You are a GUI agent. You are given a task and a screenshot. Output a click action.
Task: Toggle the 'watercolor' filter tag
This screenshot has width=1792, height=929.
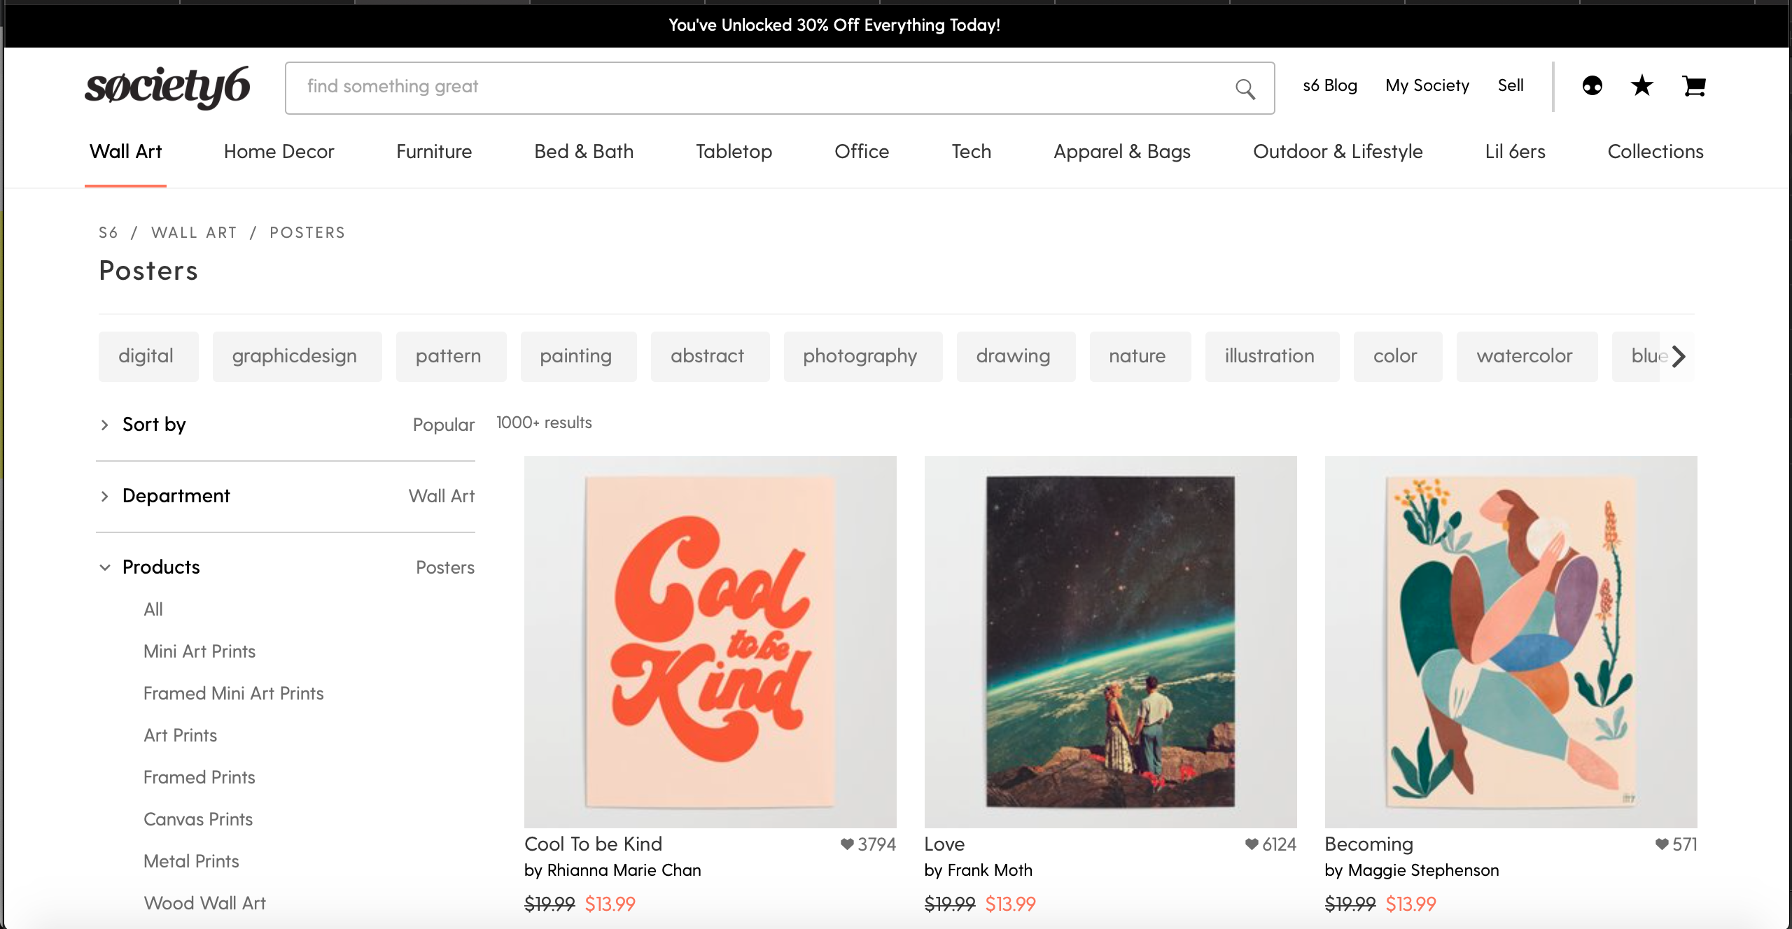(1526, 356)
